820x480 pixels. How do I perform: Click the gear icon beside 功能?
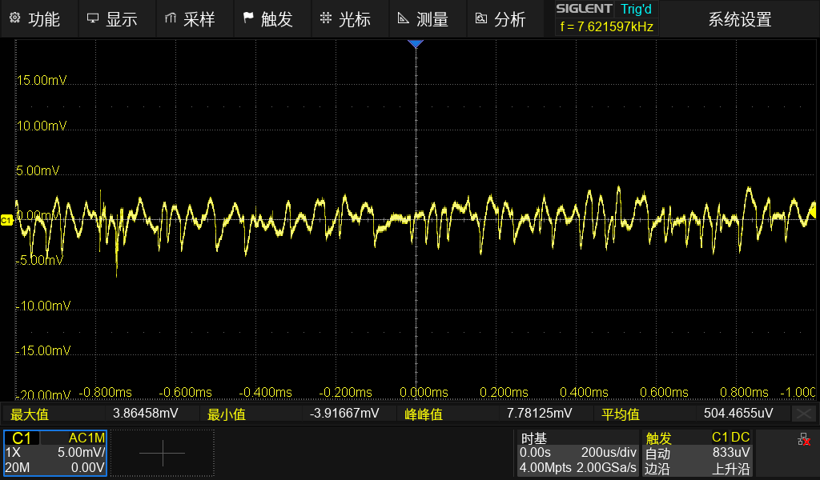click(x=14, y=18)
